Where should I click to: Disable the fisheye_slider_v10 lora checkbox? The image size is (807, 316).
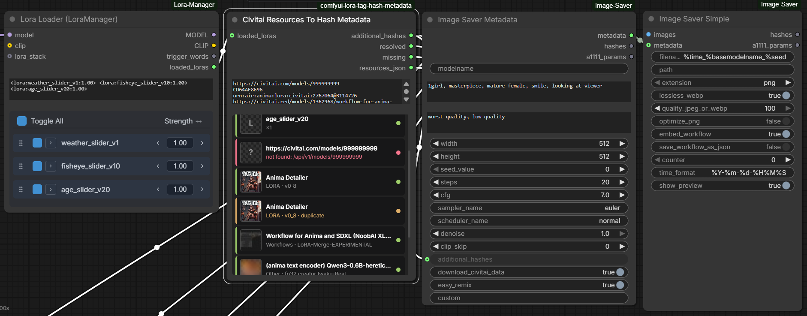pos(37,166)
